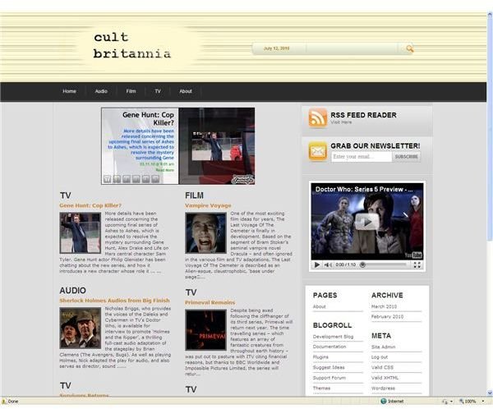Screen dimensions: 493x409
Task: Open the Audio category in the nav bar
Action: (x=101, y=91)
